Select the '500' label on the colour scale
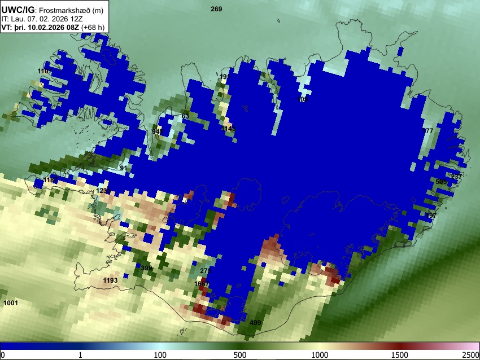 tap(240, 355)
